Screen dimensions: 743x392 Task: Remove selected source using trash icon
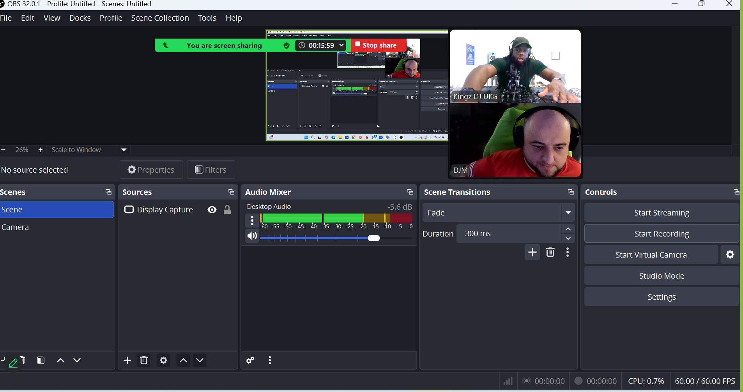click(x=144, y=360)
